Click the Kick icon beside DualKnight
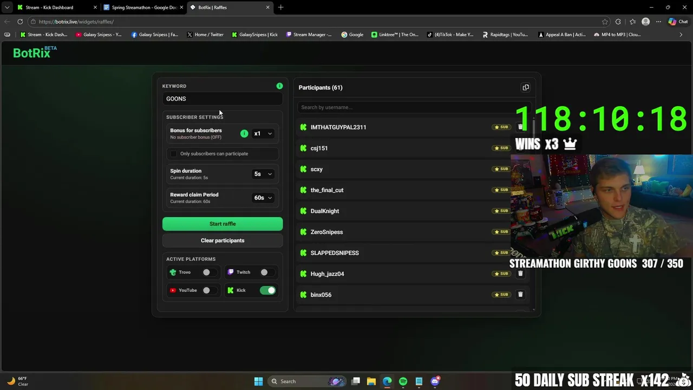Image resolution: width=693 pixels, height=390 pixels. (303, 211)
